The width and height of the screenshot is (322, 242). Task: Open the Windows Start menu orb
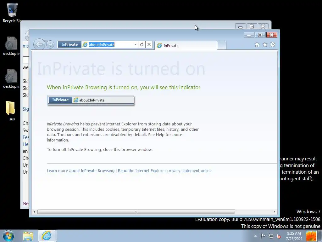tap(8, 236)
